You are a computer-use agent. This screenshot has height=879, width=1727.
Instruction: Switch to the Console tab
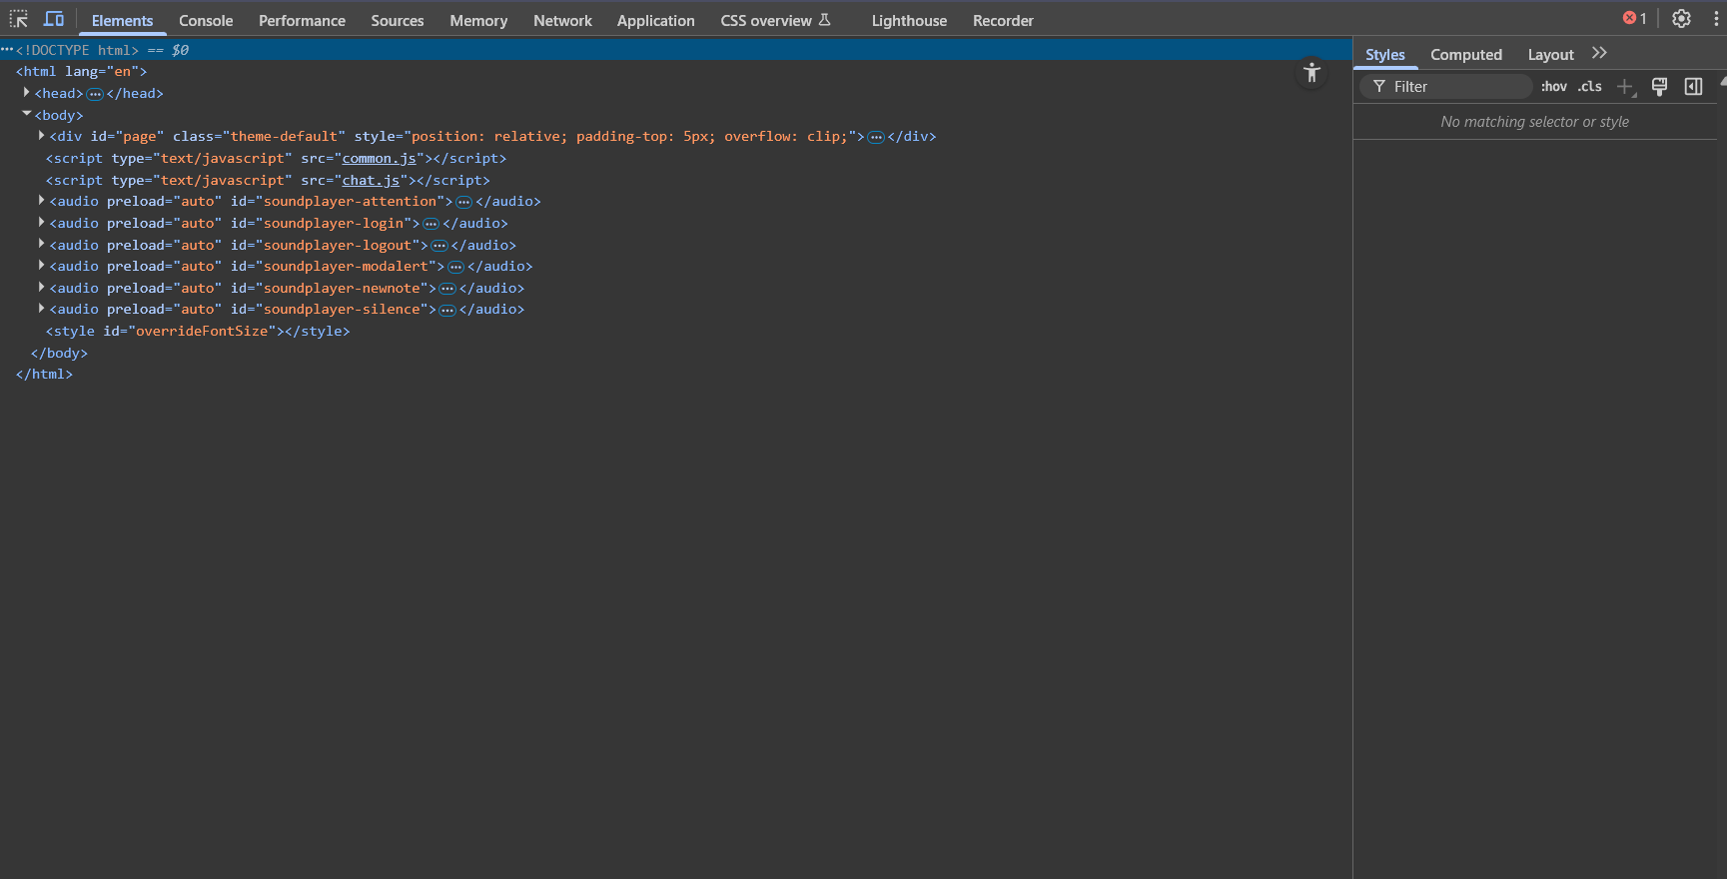tap(206, 20)
